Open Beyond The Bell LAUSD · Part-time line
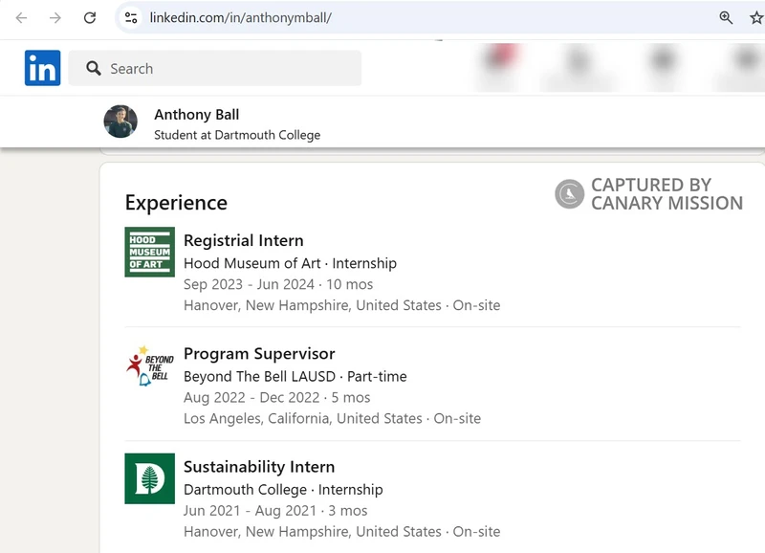 (x=295, y=377)
